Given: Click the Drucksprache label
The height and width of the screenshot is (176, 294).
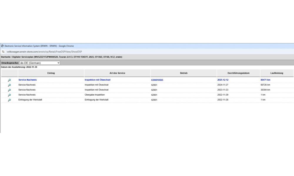Looking at the screenshot, I should click(10, 63).
